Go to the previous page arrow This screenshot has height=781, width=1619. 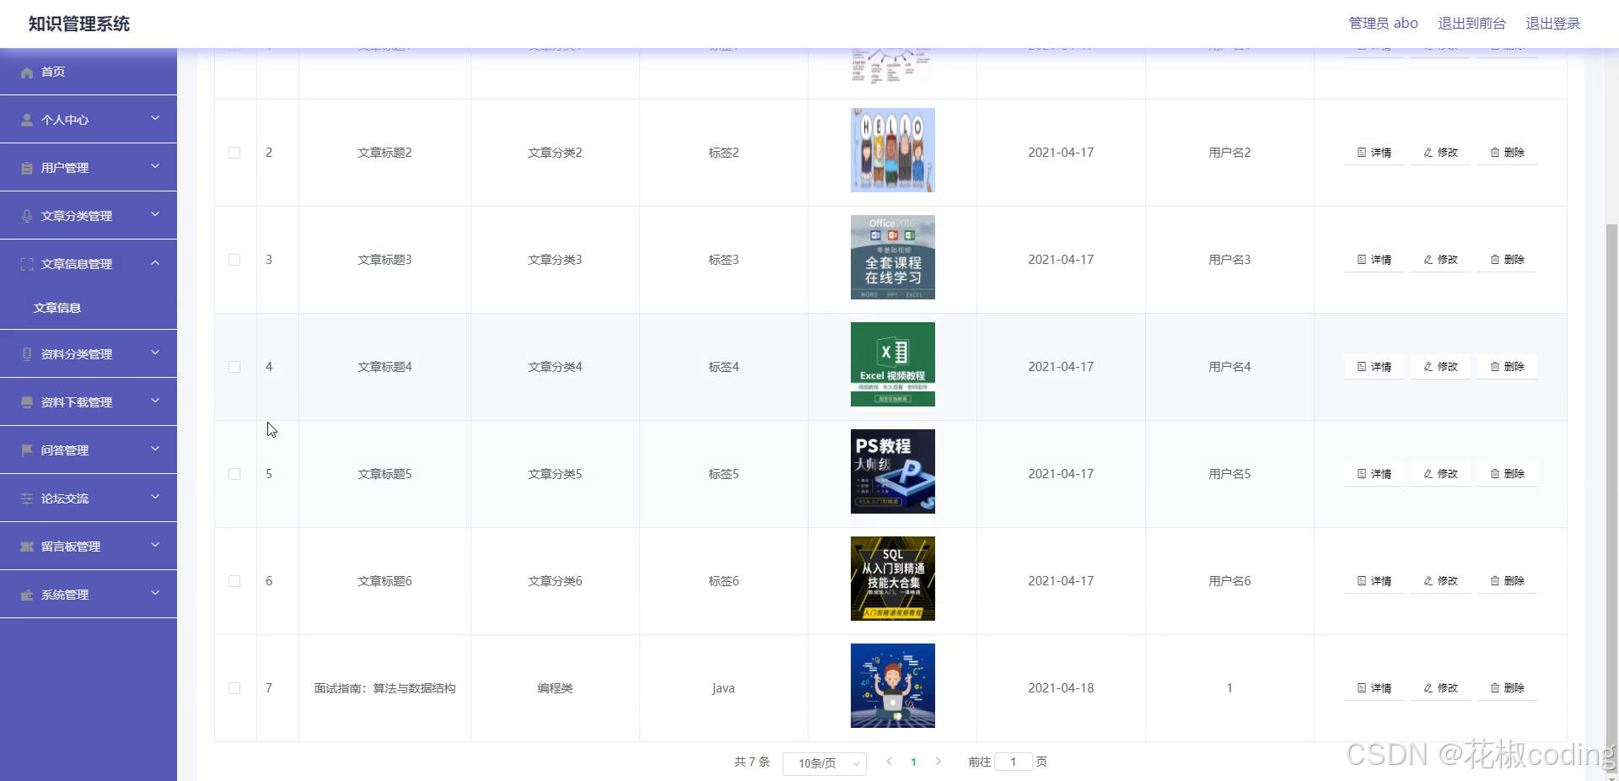889,762
